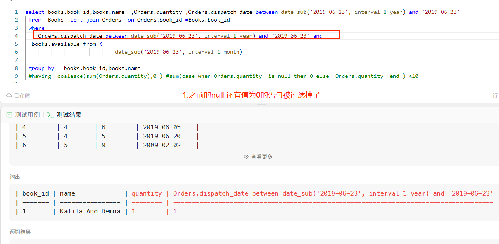Click the 2019-06-05 date cell
Image resolution: width=499 pixels, height=244 pixels.
[162, 127]
